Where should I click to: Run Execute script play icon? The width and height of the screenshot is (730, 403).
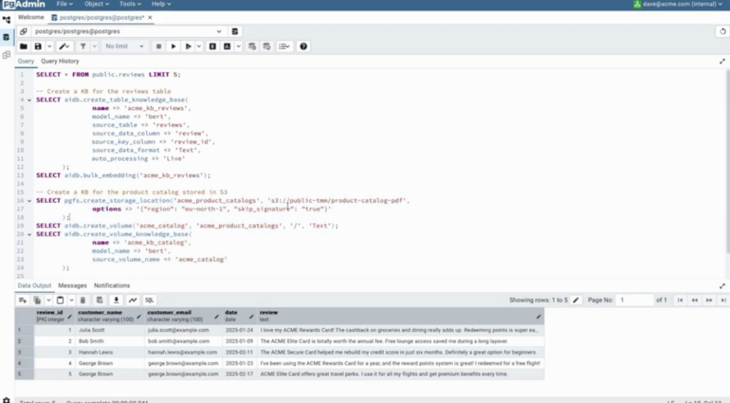tap(188, 47)
